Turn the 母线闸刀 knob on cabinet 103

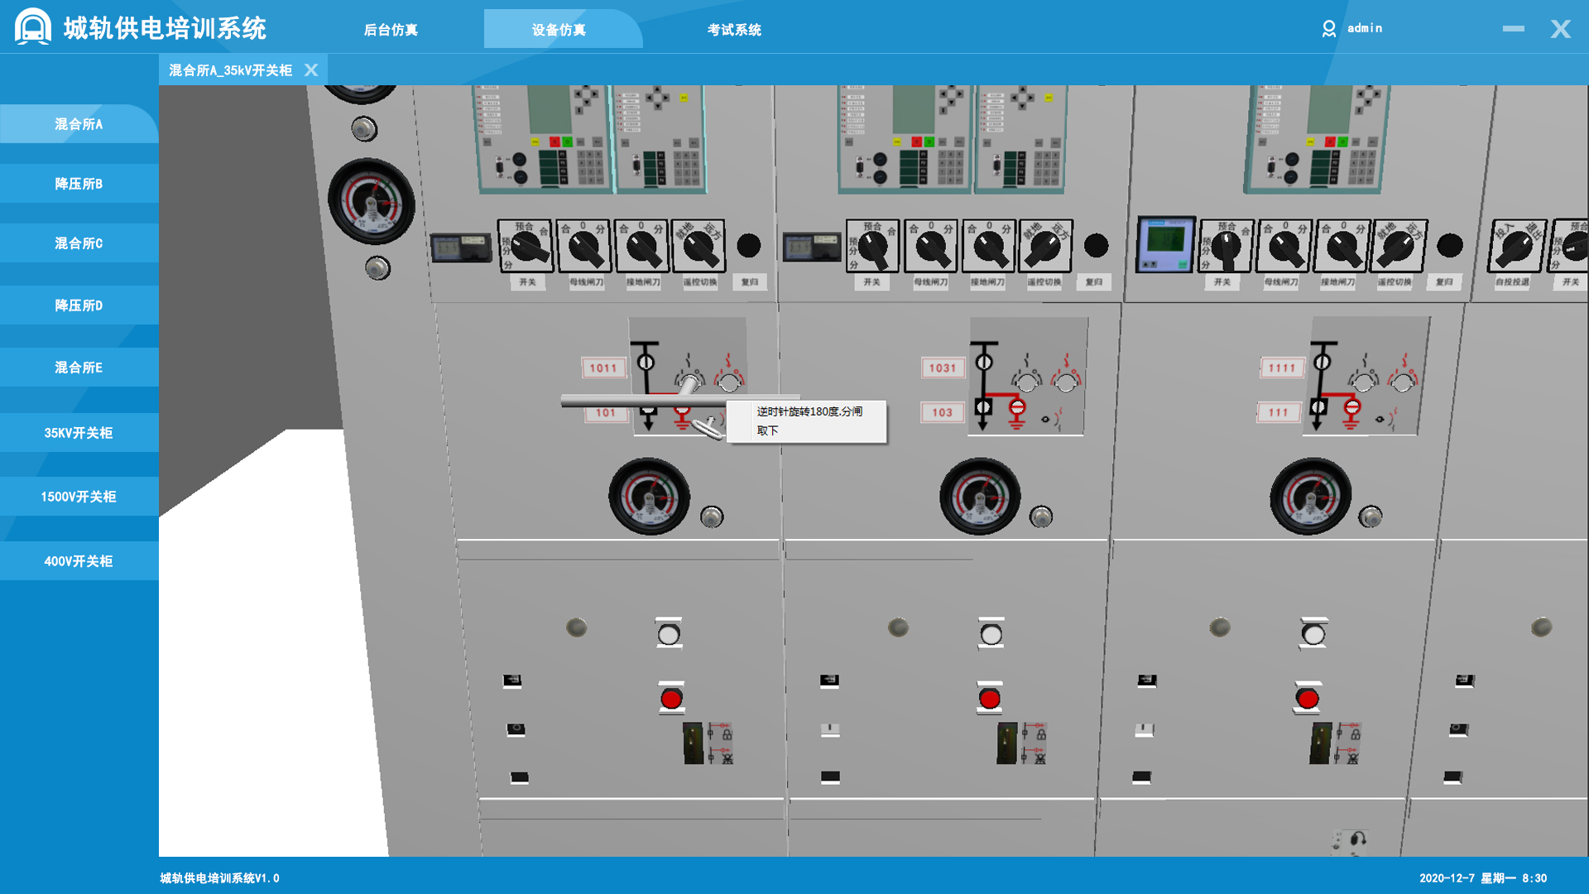932,247
